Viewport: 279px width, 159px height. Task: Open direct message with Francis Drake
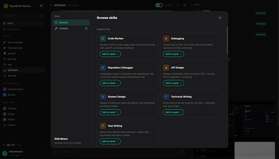coord(23,89)
